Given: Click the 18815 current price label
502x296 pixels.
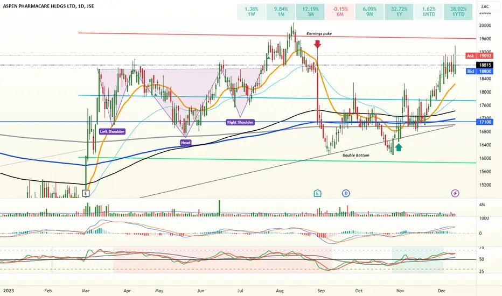Looking at the screenshot, I should [485, 65].
